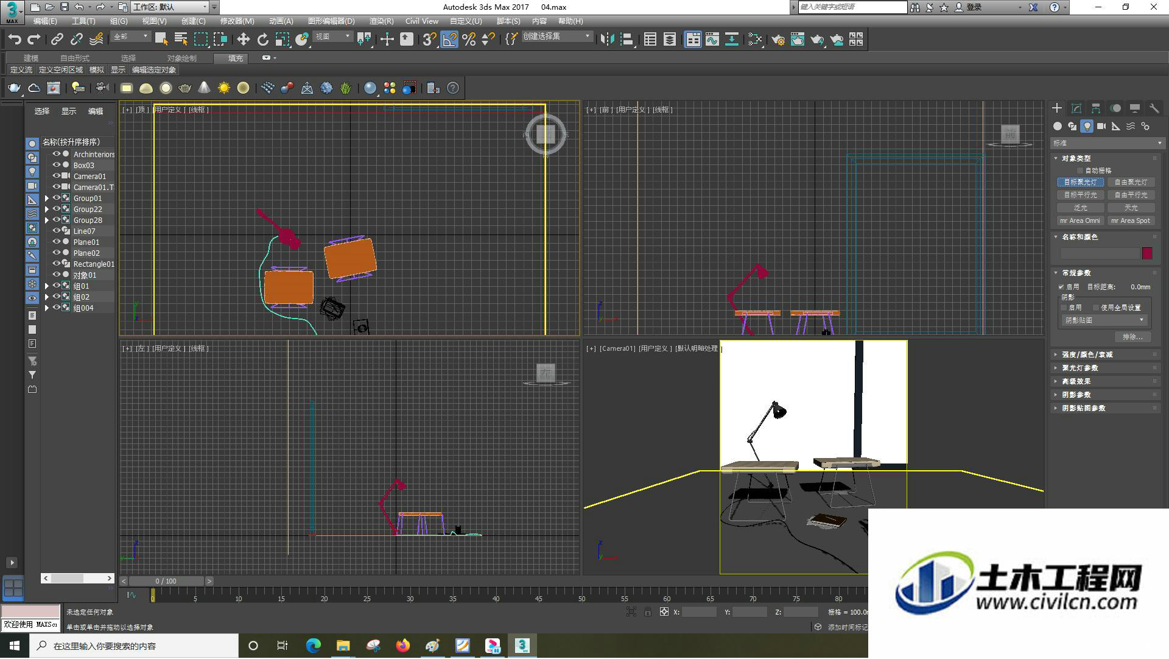Open the 渲染(R) menu
Image resolution: width=1169 pixels, height=659 pixels.
pos(381,21)
